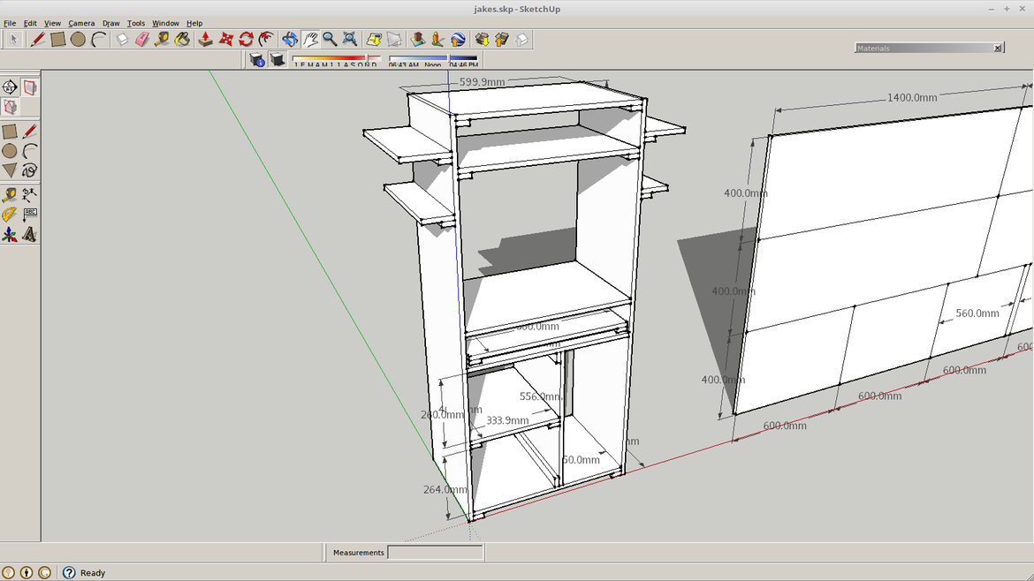Toggle shadow display on or off

click(x=278, y=59)
